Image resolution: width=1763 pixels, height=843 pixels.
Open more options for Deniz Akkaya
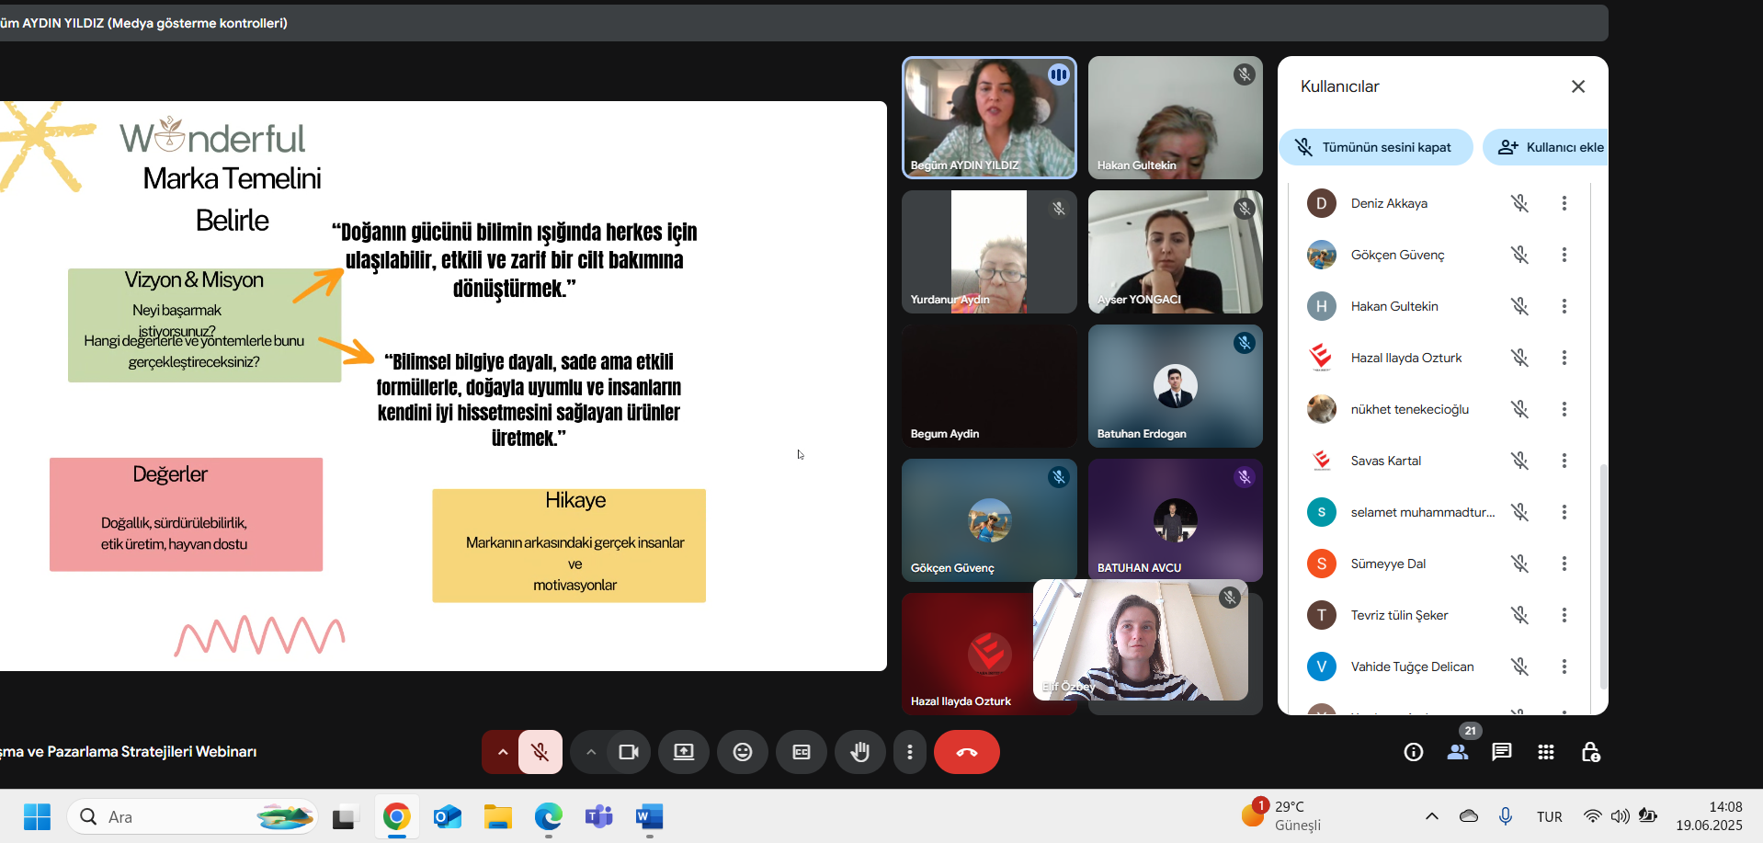(x=1564, y=203)
